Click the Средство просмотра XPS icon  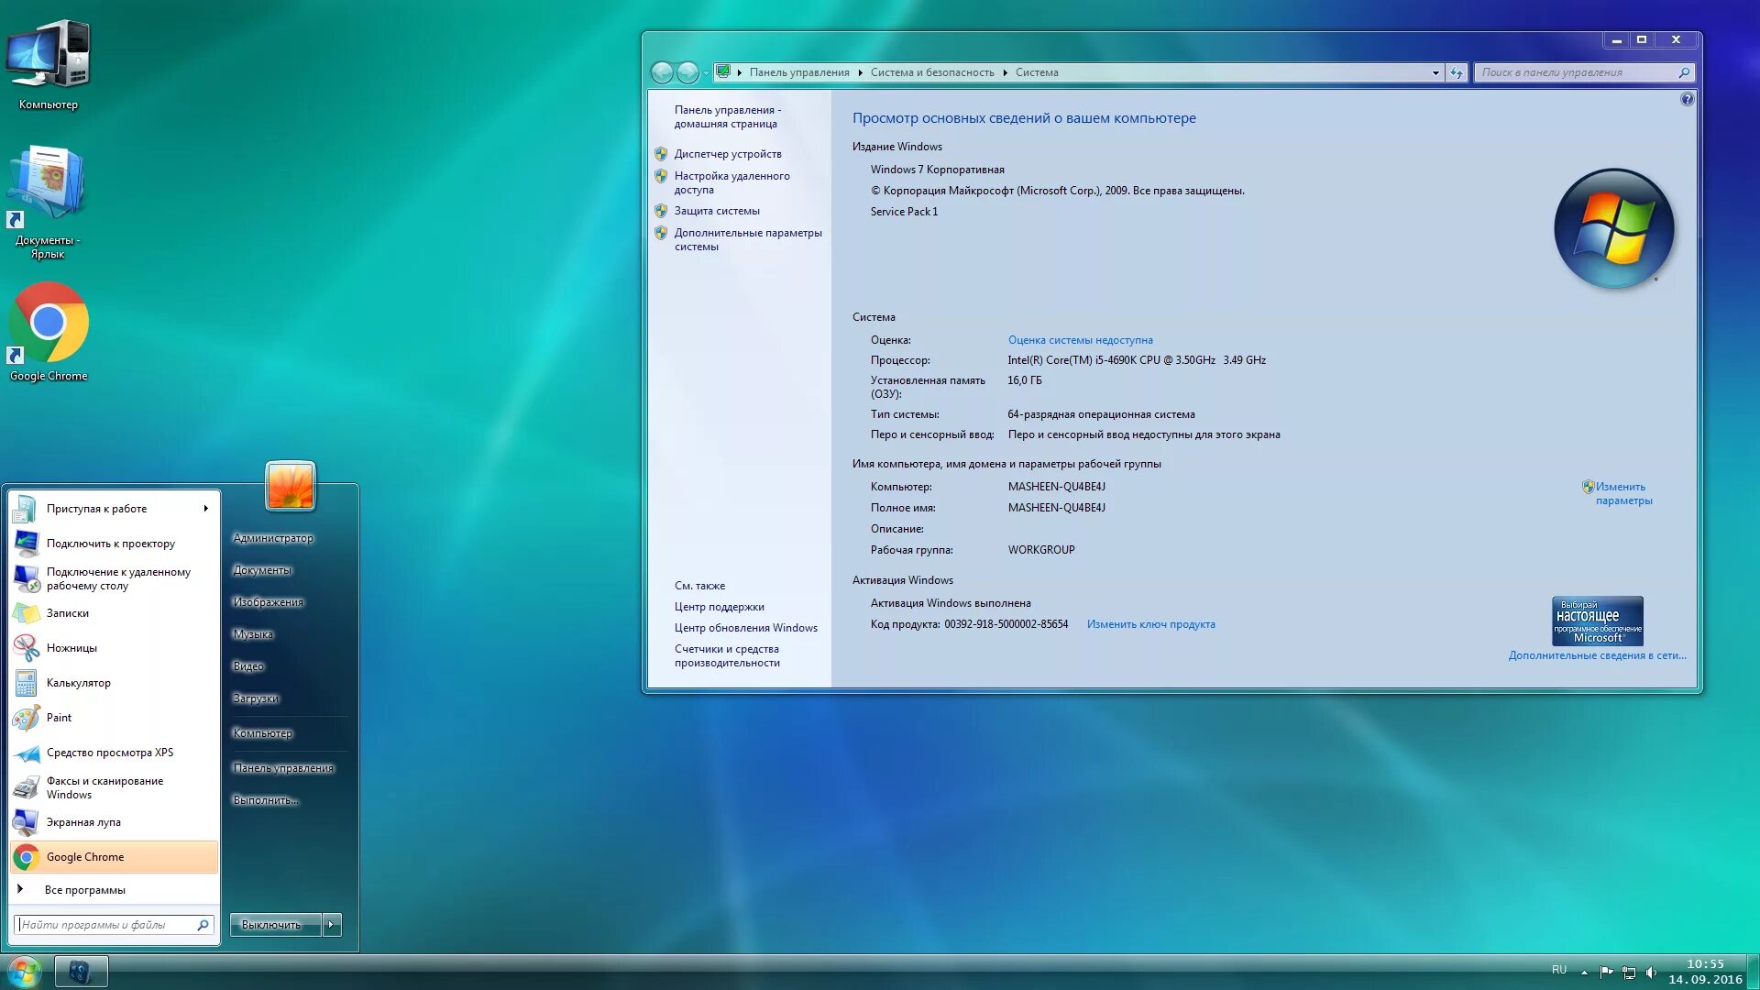pyautogui.click(x=27, y=753)
